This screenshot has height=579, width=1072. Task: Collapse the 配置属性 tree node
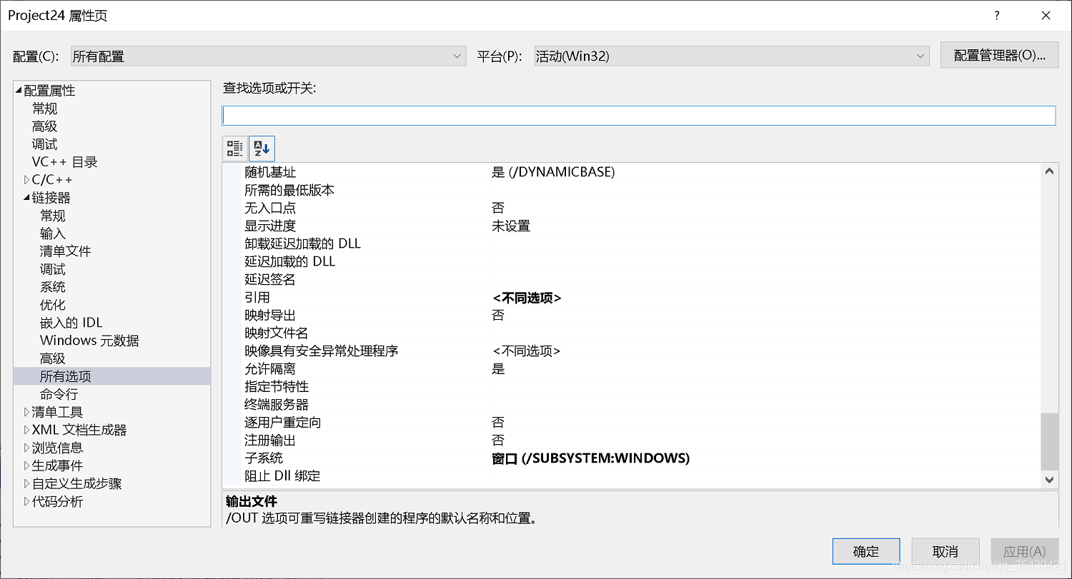click(19, 91)
